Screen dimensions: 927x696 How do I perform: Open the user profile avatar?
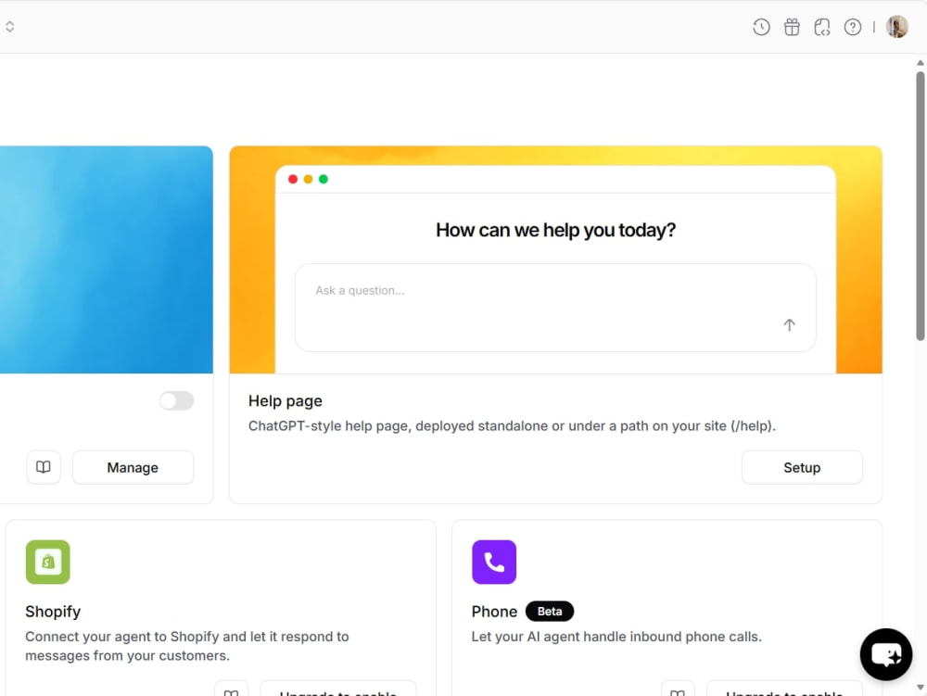[896, 27]
